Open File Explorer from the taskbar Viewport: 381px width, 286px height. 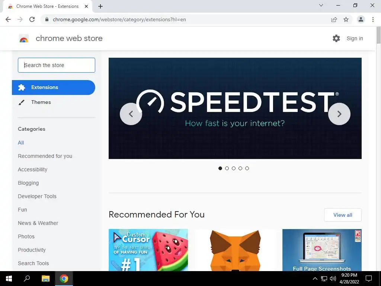[45, 279]
